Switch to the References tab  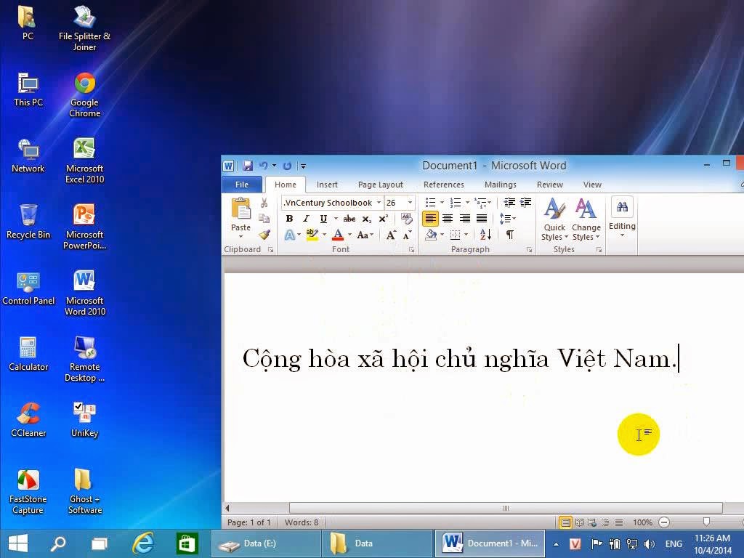444,185
